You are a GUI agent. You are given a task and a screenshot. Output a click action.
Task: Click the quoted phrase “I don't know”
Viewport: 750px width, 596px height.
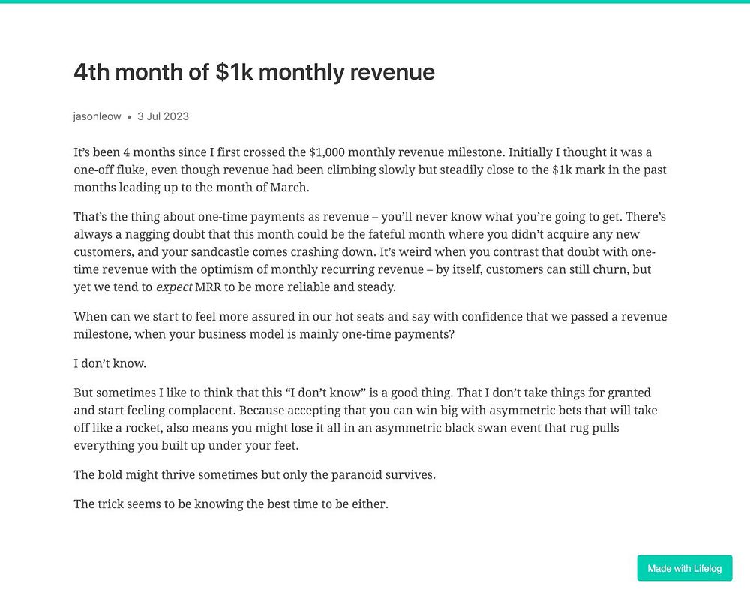coord(325,393)
